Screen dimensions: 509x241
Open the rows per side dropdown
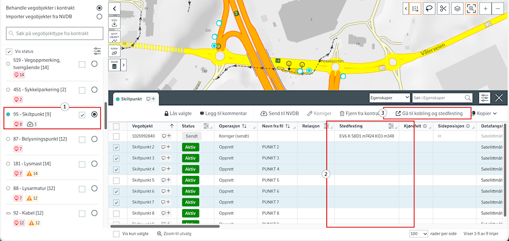[x=418, y=234]
